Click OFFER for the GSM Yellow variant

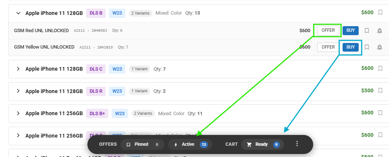pyautogui.click(x=328, y=47)
